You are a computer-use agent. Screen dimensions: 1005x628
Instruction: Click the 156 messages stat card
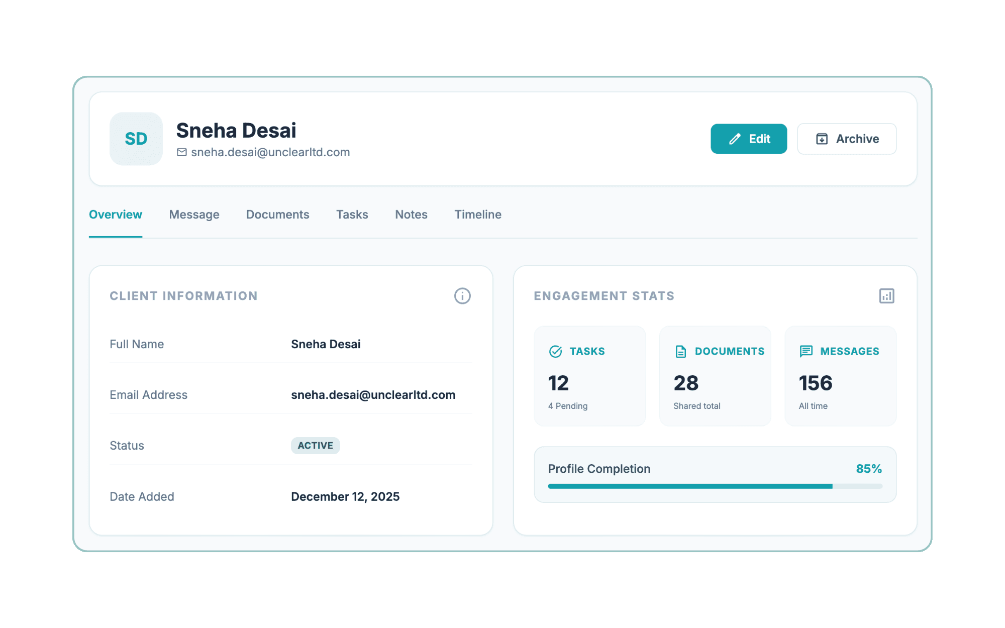(x=840, y=376)
